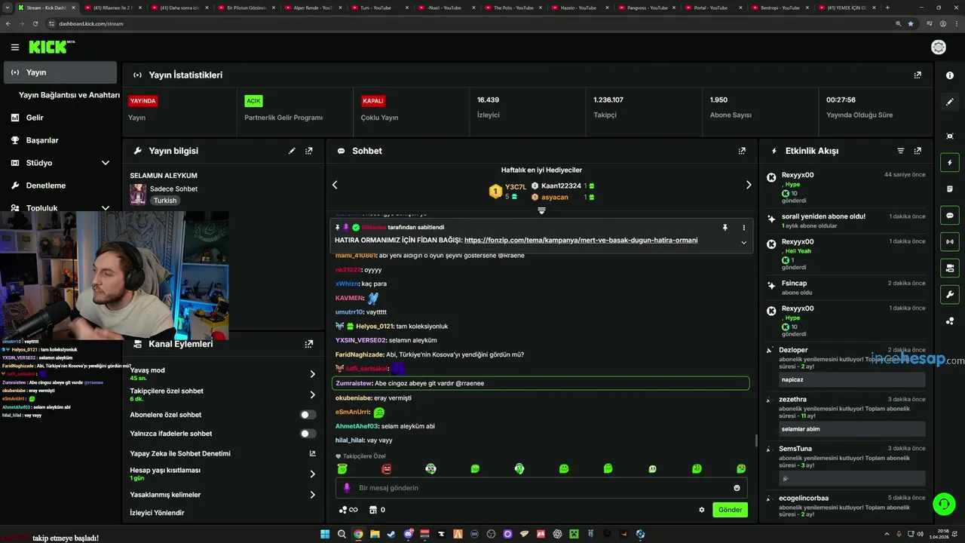Show previous top gifters with left arrow
965x543 pixels.
point(335,185)
